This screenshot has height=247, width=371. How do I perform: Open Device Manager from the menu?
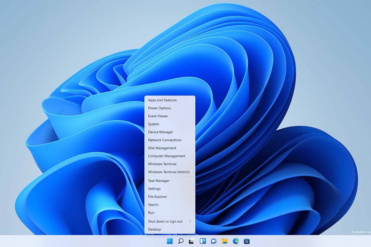pyautogui.click(x=160, y=132)
